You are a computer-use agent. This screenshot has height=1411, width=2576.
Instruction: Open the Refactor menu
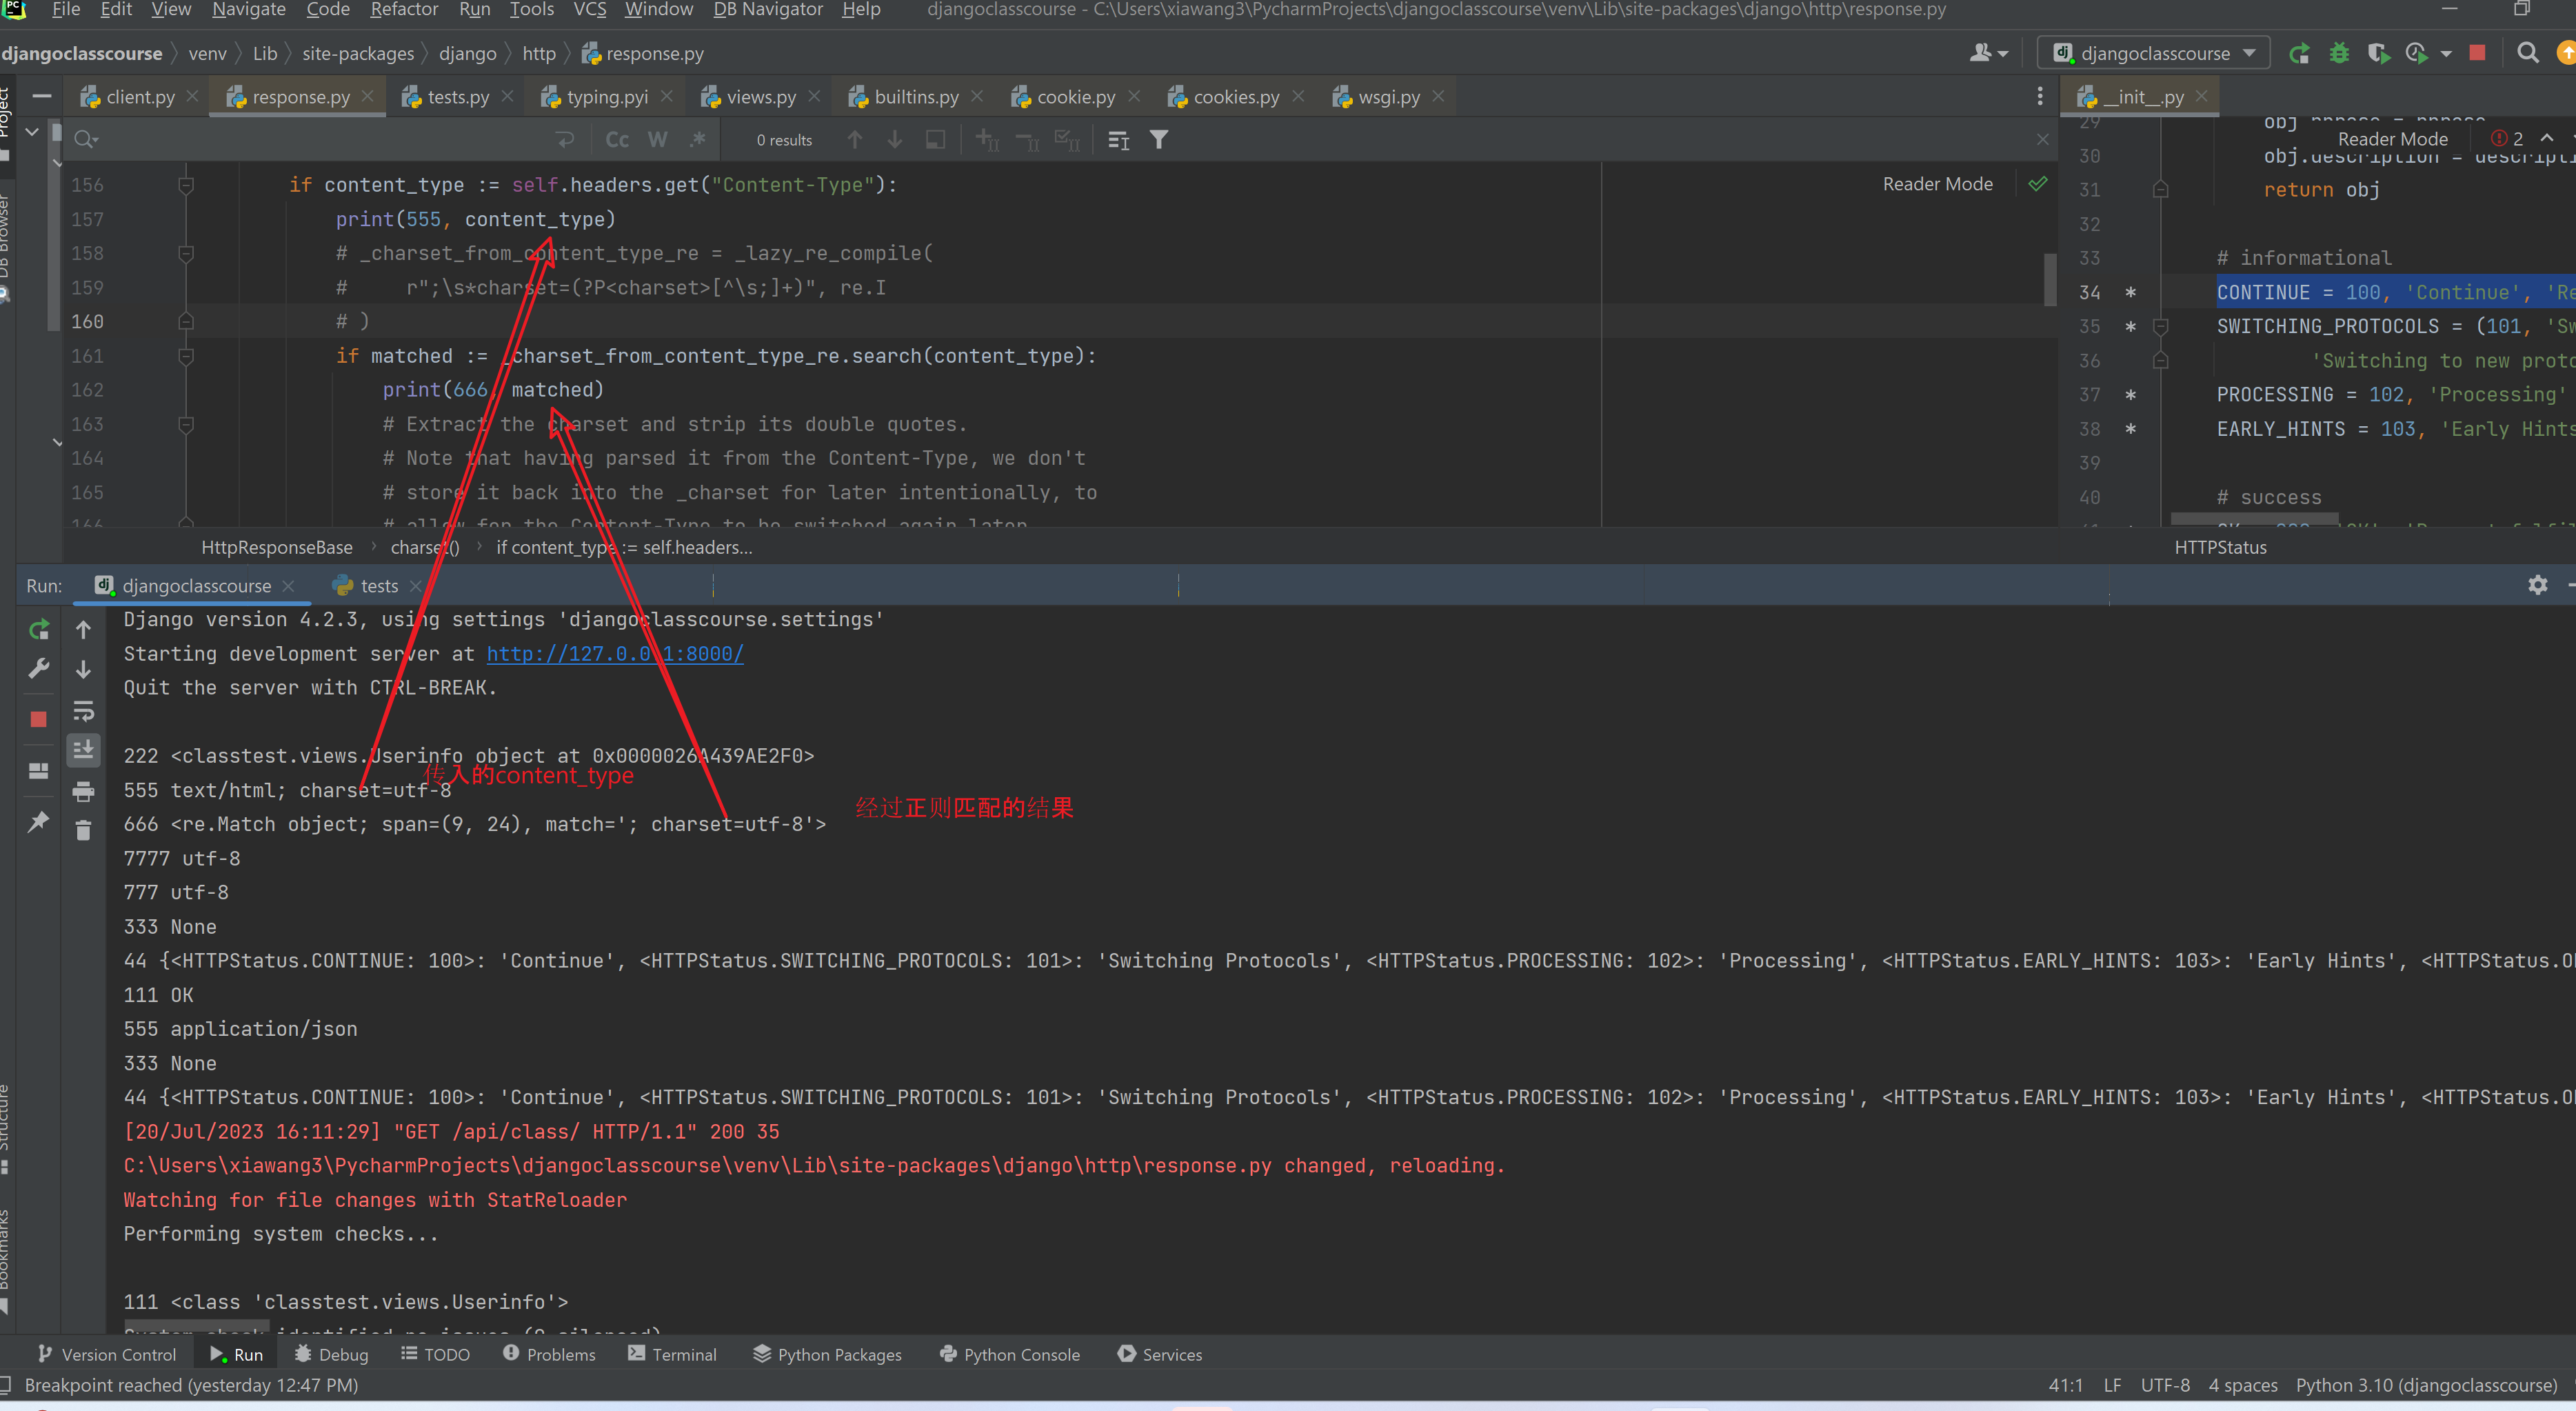pos(404,10)
